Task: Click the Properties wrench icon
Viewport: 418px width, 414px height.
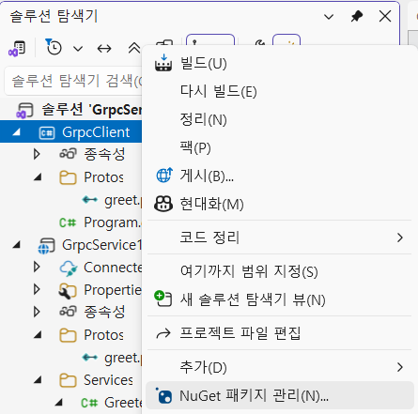Action: (68, 291)
